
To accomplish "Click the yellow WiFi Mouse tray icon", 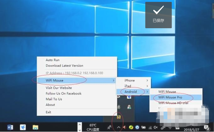I will coord(119,117).
